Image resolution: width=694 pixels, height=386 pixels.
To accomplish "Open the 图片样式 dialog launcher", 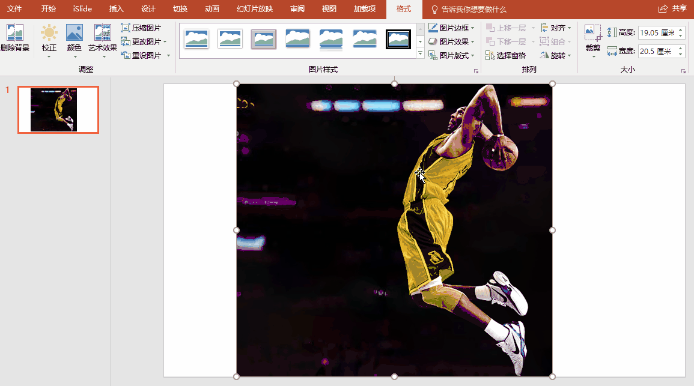I will click(x=476, y=71).
